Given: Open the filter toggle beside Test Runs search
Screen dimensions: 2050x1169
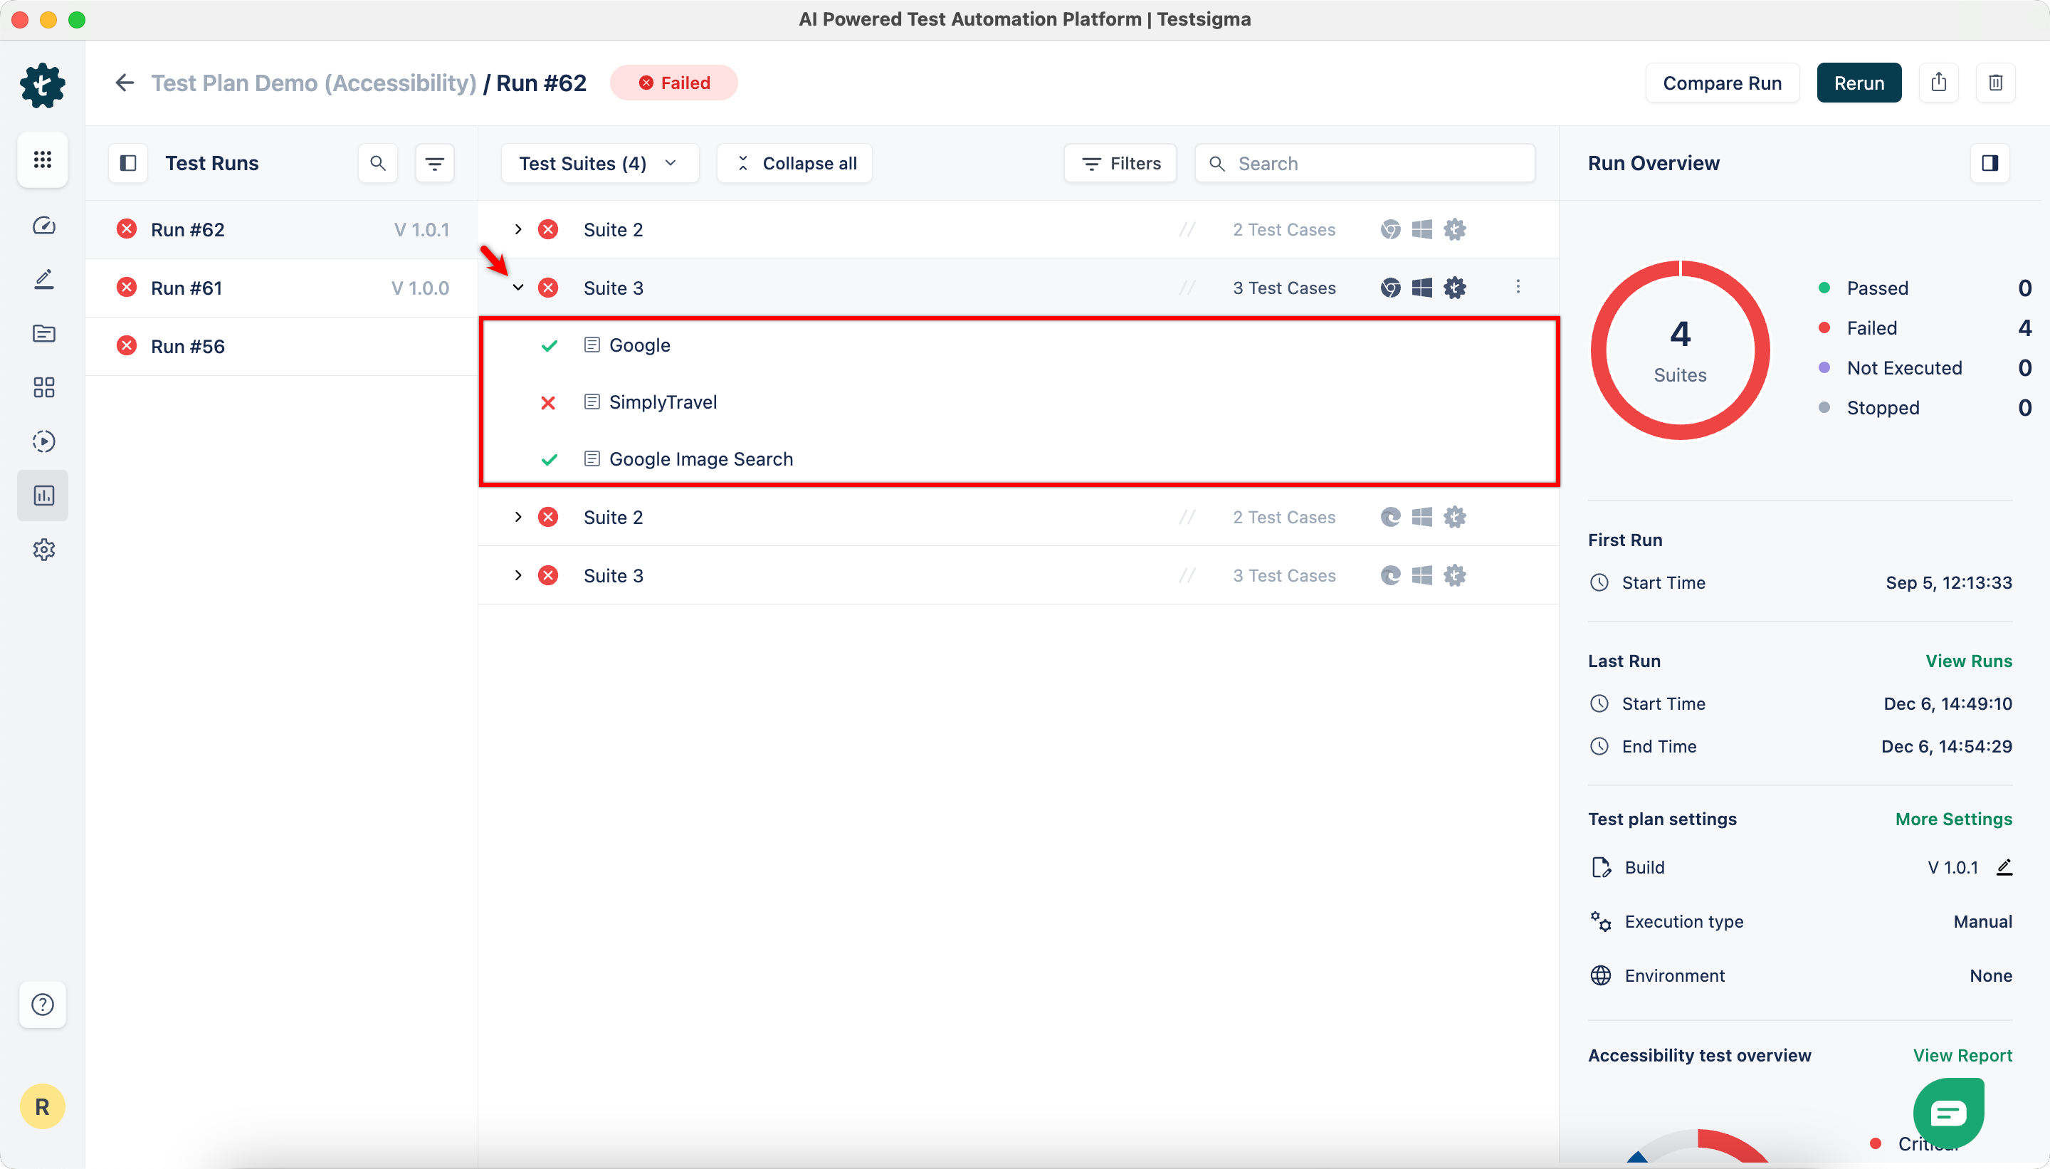Looking at the screenshot, I should [434, 163].
